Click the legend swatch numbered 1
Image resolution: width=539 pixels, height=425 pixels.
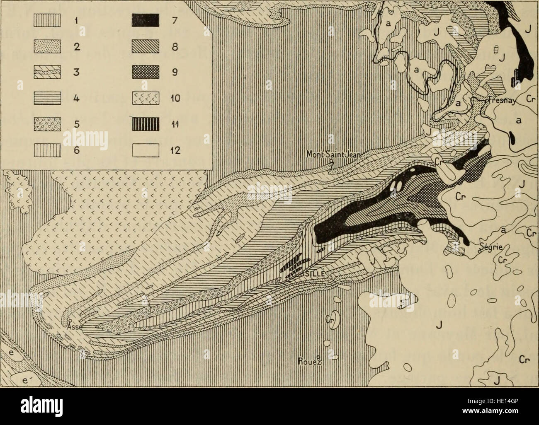coord(48,21)
